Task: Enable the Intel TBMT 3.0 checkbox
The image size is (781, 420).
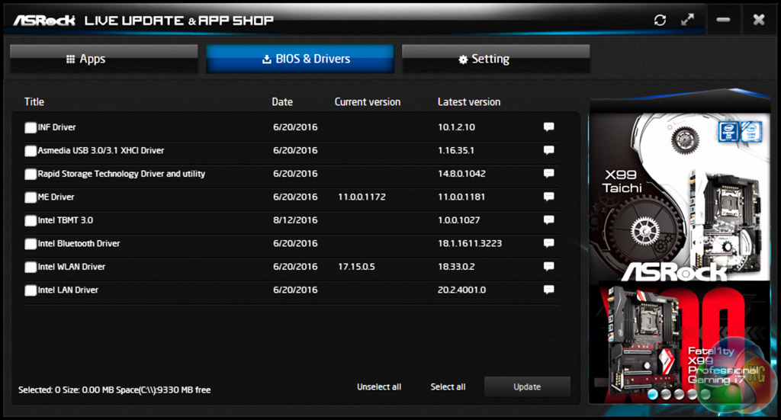Action: point(31,220)
